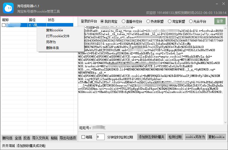
Task: Close the 淘号提取器 window
Action: (223, 4)
